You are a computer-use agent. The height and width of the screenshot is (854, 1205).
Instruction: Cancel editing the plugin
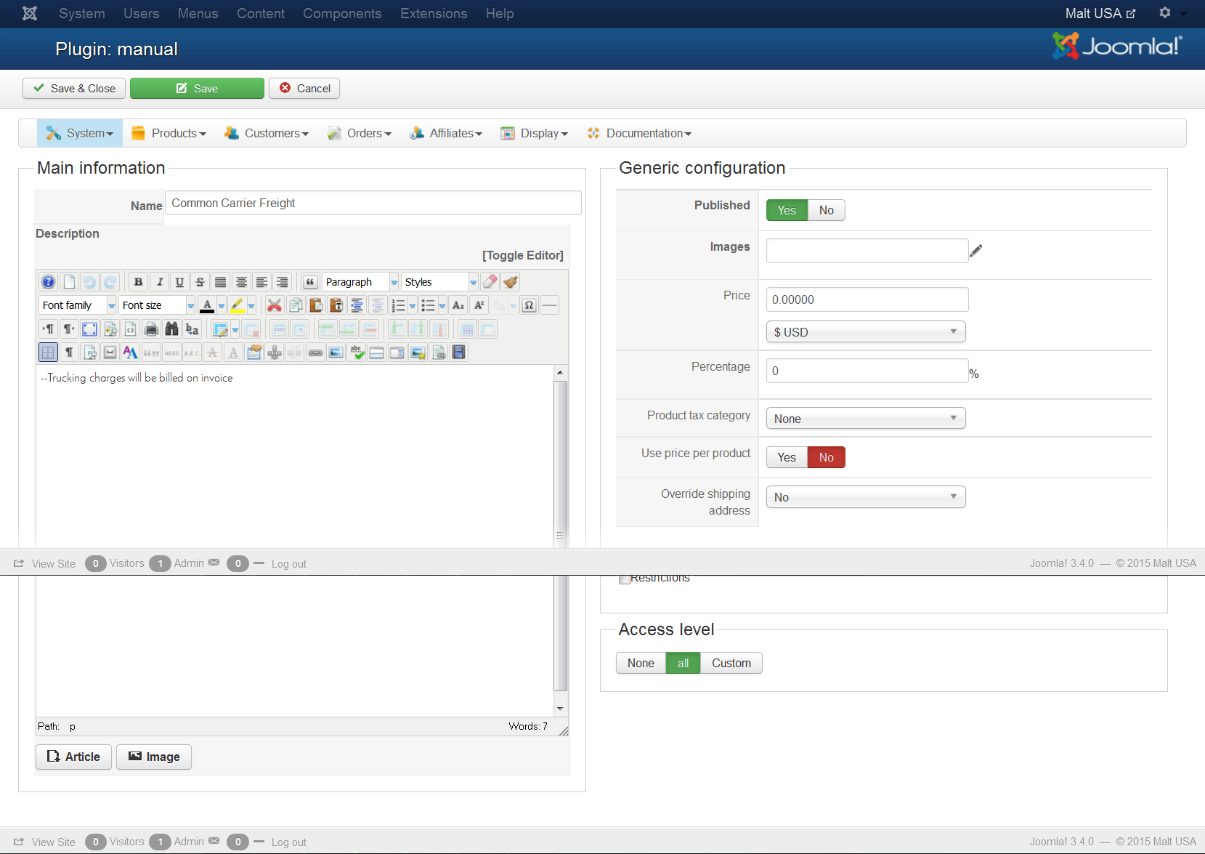pos(304,88)
